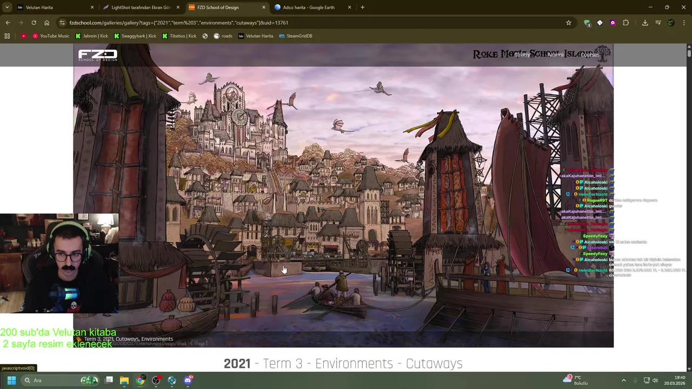Open the weather widget showing 7°C

tap(576, 380)
